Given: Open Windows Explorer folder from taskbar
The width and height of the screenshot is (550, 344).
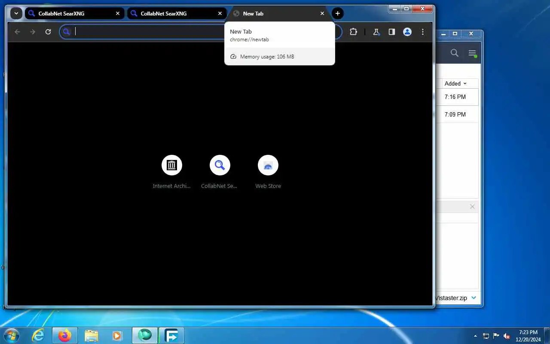Looking at the screenshot, I should [92, 335].
